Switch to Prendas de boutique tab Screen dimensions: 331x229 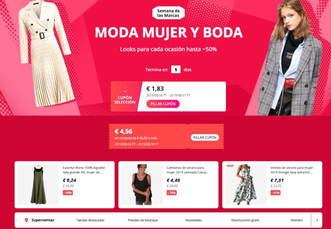(x=143, y=220)
